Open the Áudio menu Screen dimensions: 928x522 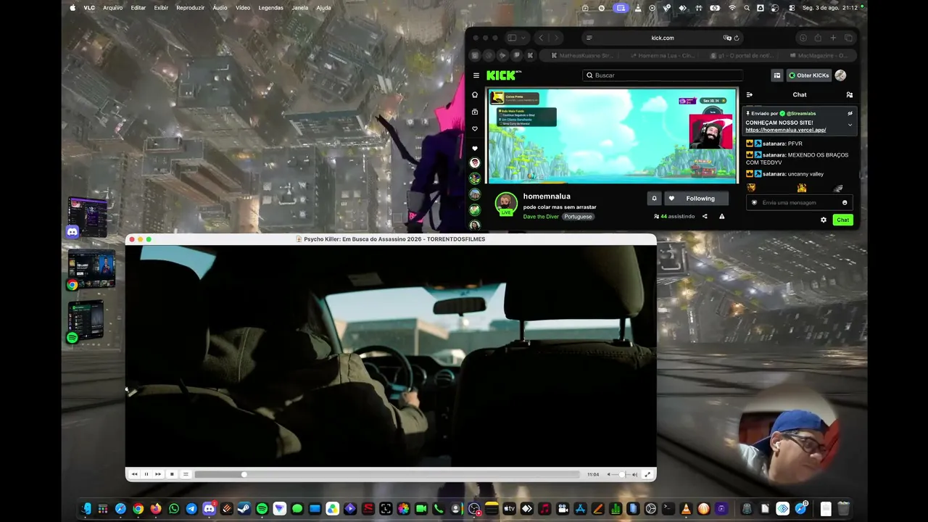click(x=220, y=8)
